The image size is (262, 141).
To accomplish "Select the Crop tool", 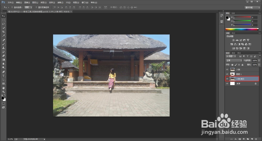I will point(3,32).
